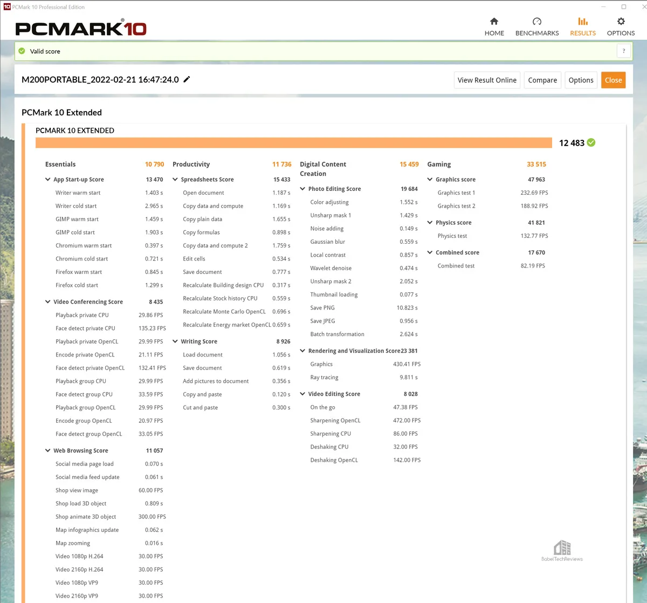This screenshot has height=603, width=647.
Task: Click the overall score value '12 483'
Action: tap(572, 143)
